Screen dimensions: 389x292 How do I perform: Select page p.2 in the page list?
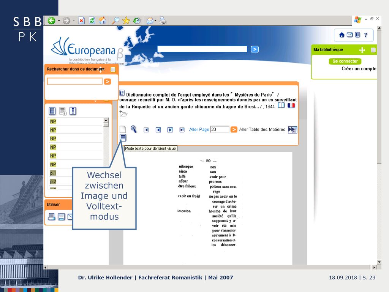pos(53,181)
